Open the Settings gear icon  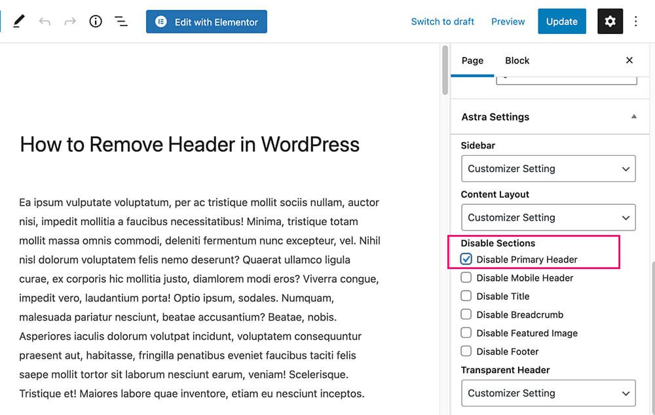610,21
